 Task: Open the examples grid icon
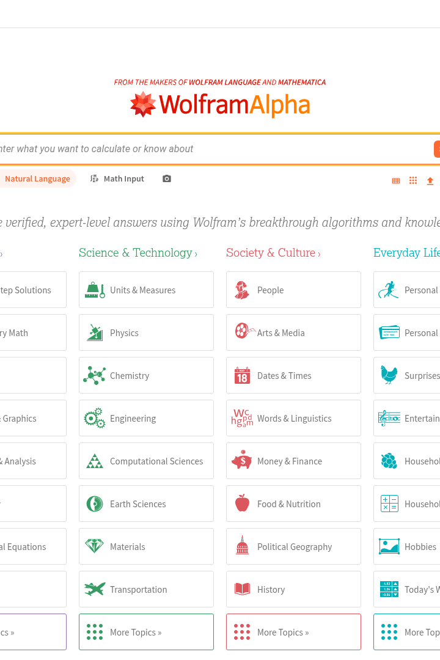click(413, 180)
